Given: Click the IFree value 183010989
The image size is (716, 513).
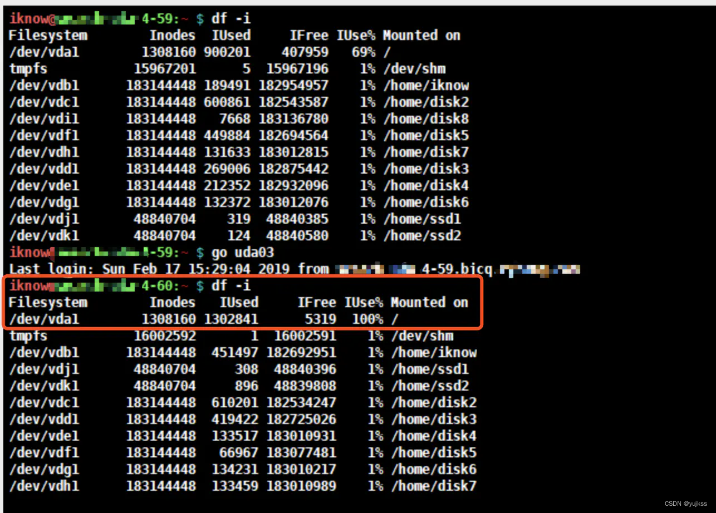Looking at the screenshot, I should coord(301,486).
